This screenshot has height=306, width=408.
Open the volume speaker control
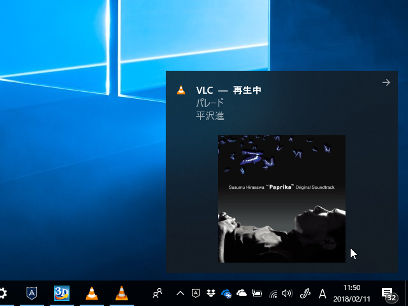[x=288, y=293]
